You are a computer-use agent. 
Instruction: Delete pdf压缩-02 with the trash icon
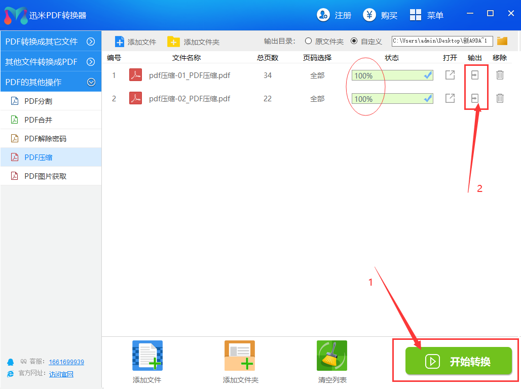click(x=500, y=98)
